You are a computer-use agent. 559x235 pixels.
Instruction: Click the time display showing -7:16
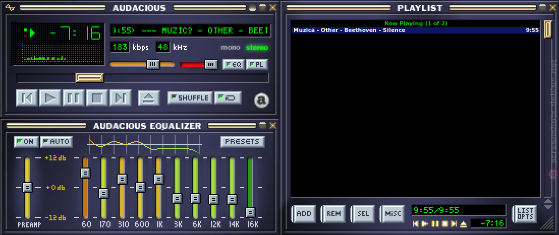(x=75, y=33)
